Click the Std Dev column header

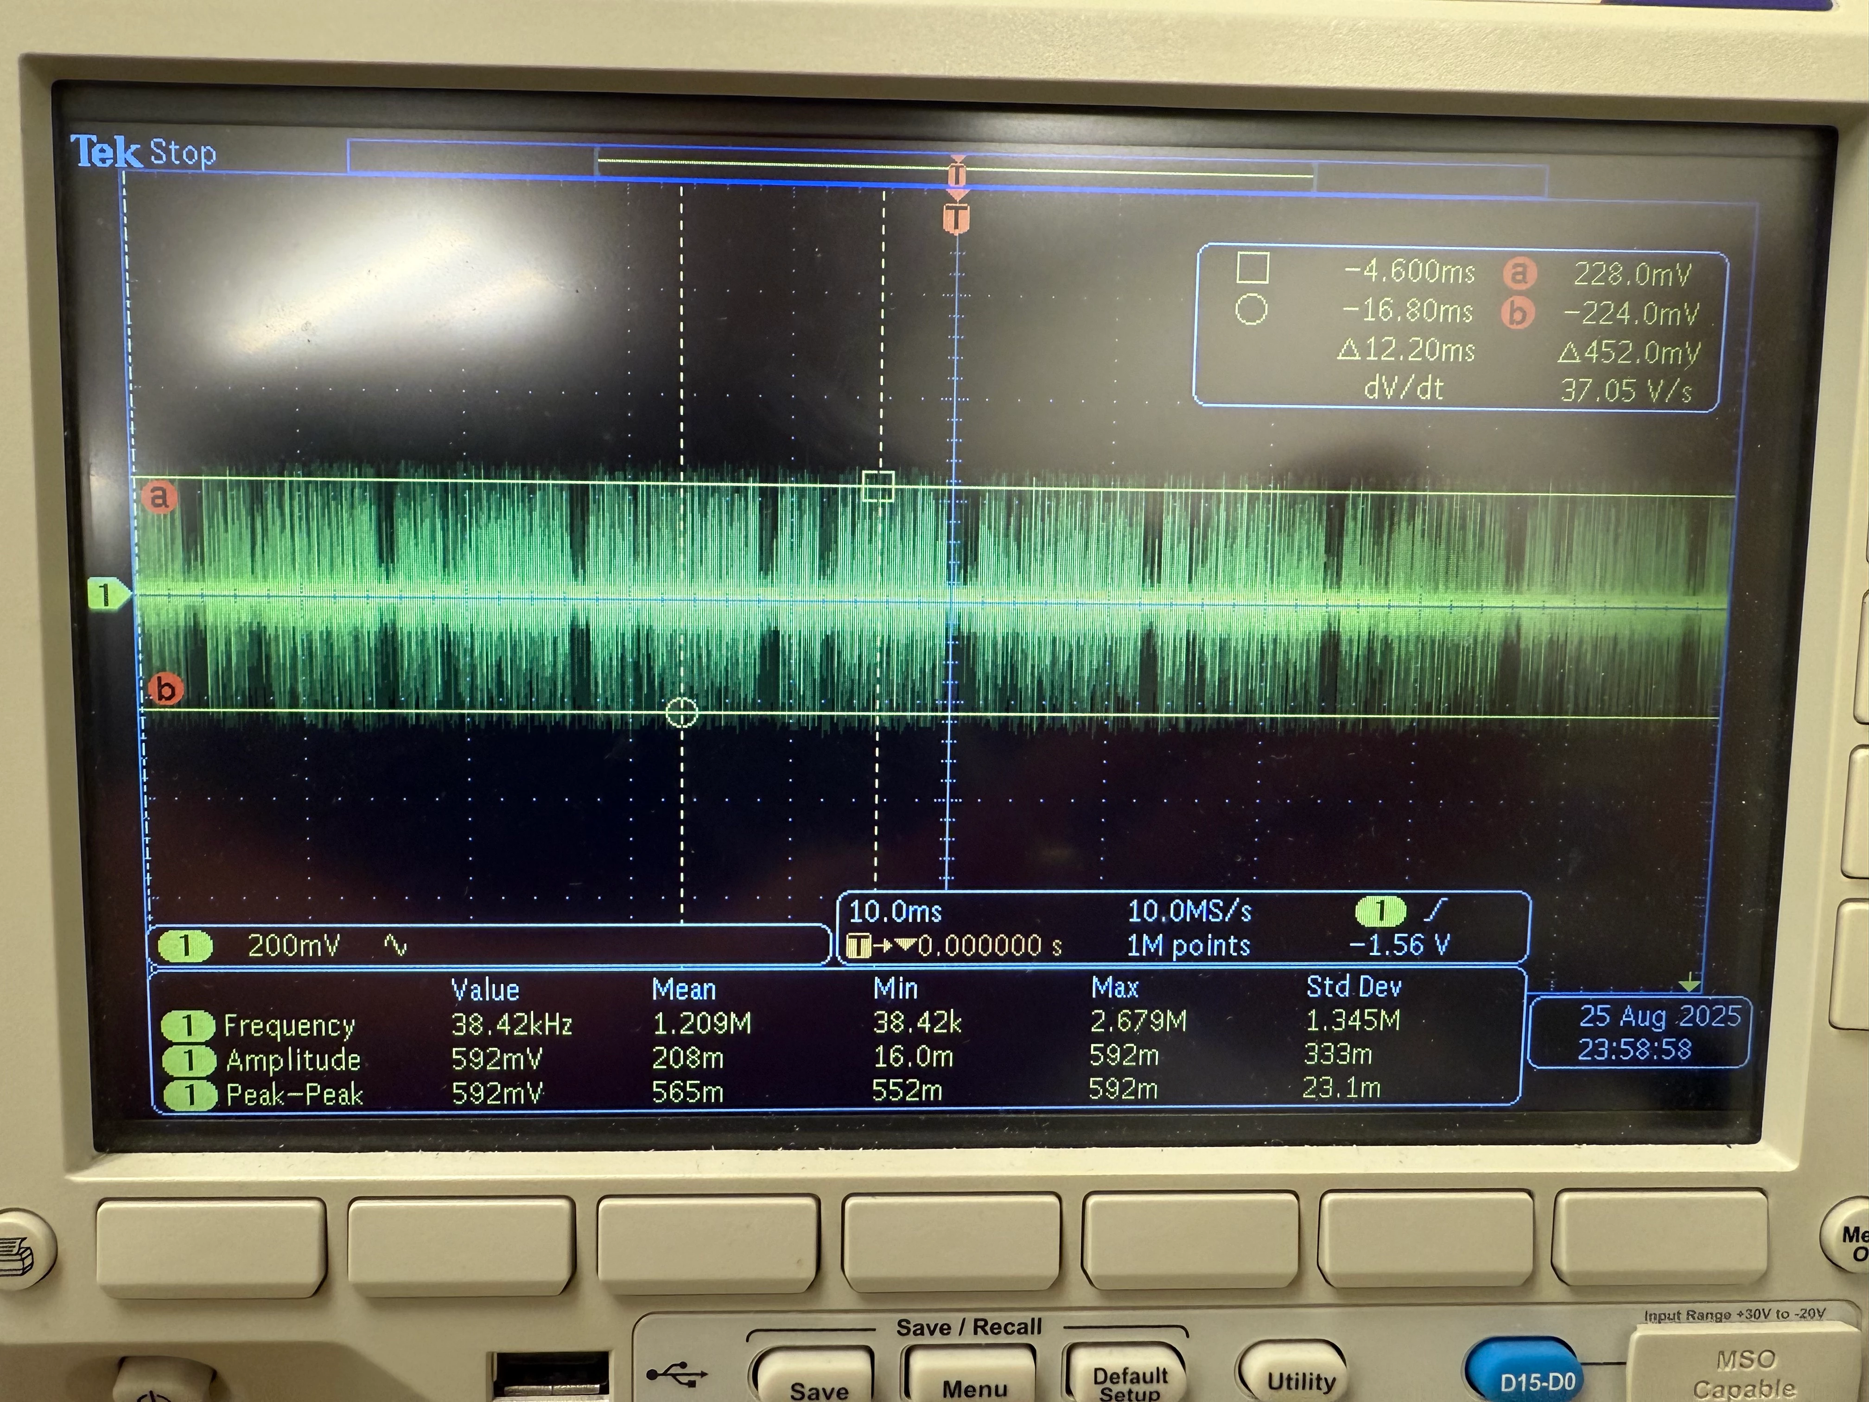[x=1354, y=987]
